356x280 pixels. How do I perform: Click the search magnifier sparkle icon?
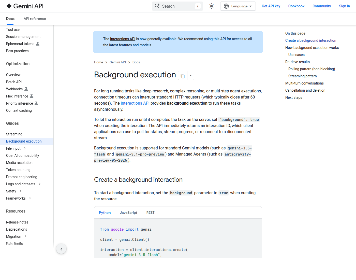(x=157, y=6)
